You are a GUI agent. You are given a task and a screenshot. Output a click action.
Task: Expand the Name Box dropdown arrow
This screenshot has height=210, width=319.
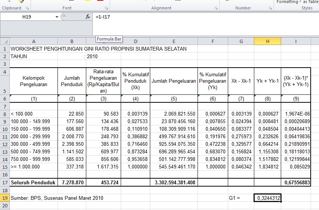(x=57, y=17)
